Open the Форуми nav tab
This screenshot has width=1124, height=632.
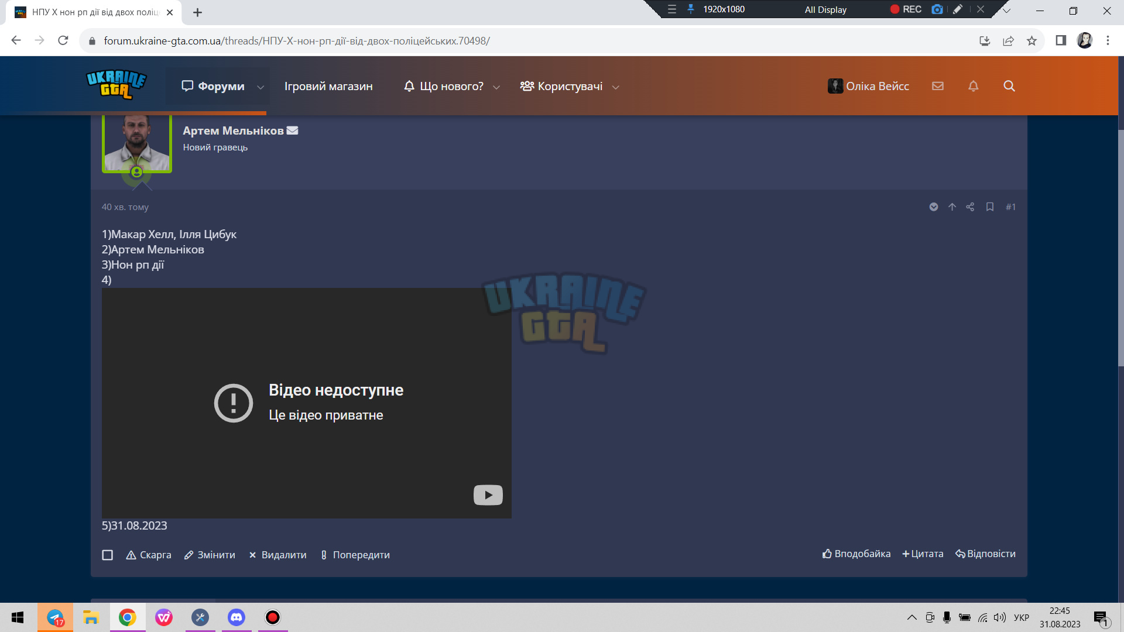[213, 86]
